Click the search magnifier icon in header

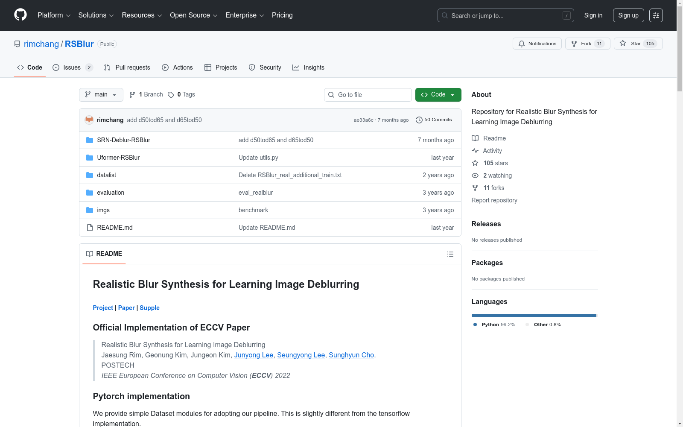click(445, 15)
